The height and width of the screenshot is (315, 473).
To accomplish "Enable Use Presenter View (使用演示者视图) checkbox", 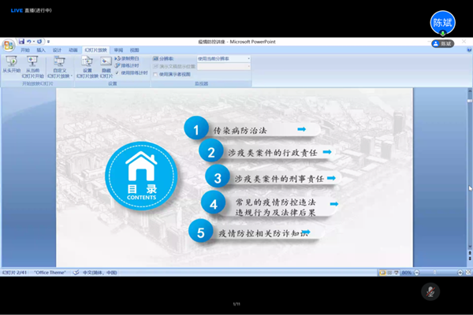I will coord(155,75).
